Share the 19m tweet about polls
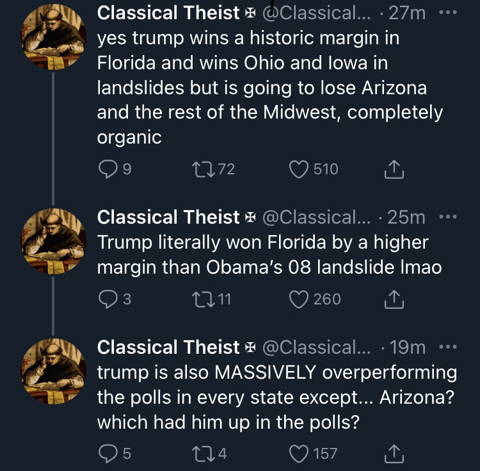The height and width of the screenshot is (471, 480). (x=394, y=454)
